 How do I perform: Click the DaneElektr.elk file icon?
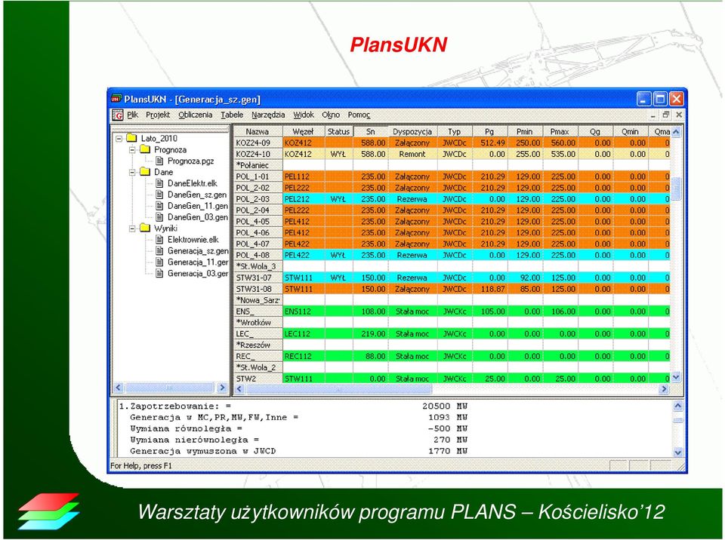159,183
